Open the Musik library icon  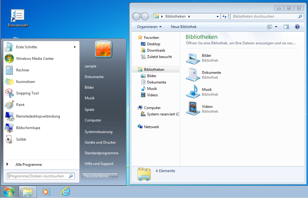pyautogui.click(x=193, y=92)
